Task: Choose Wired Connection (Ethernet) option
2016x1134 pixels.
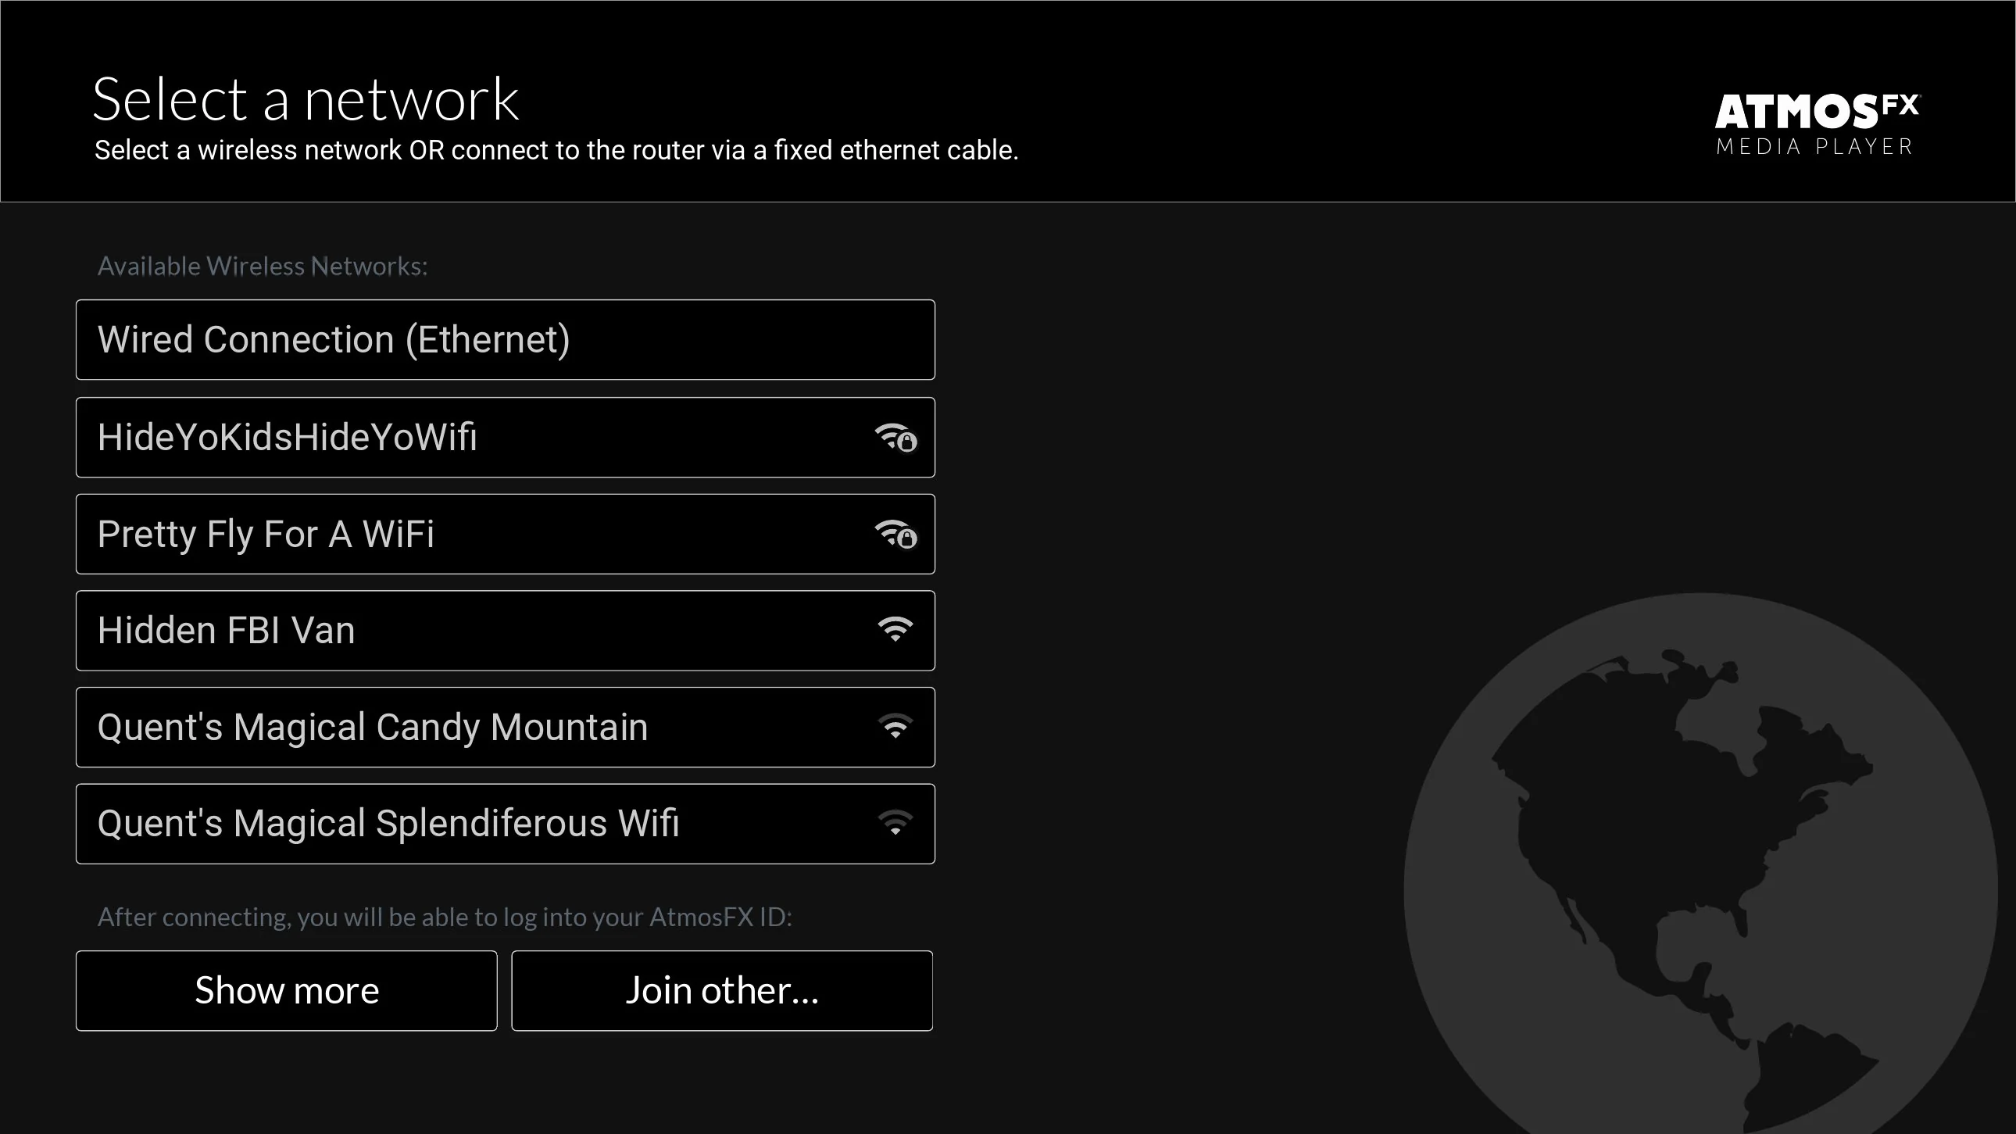Action: pyautogui.click(x=506, y=340)
